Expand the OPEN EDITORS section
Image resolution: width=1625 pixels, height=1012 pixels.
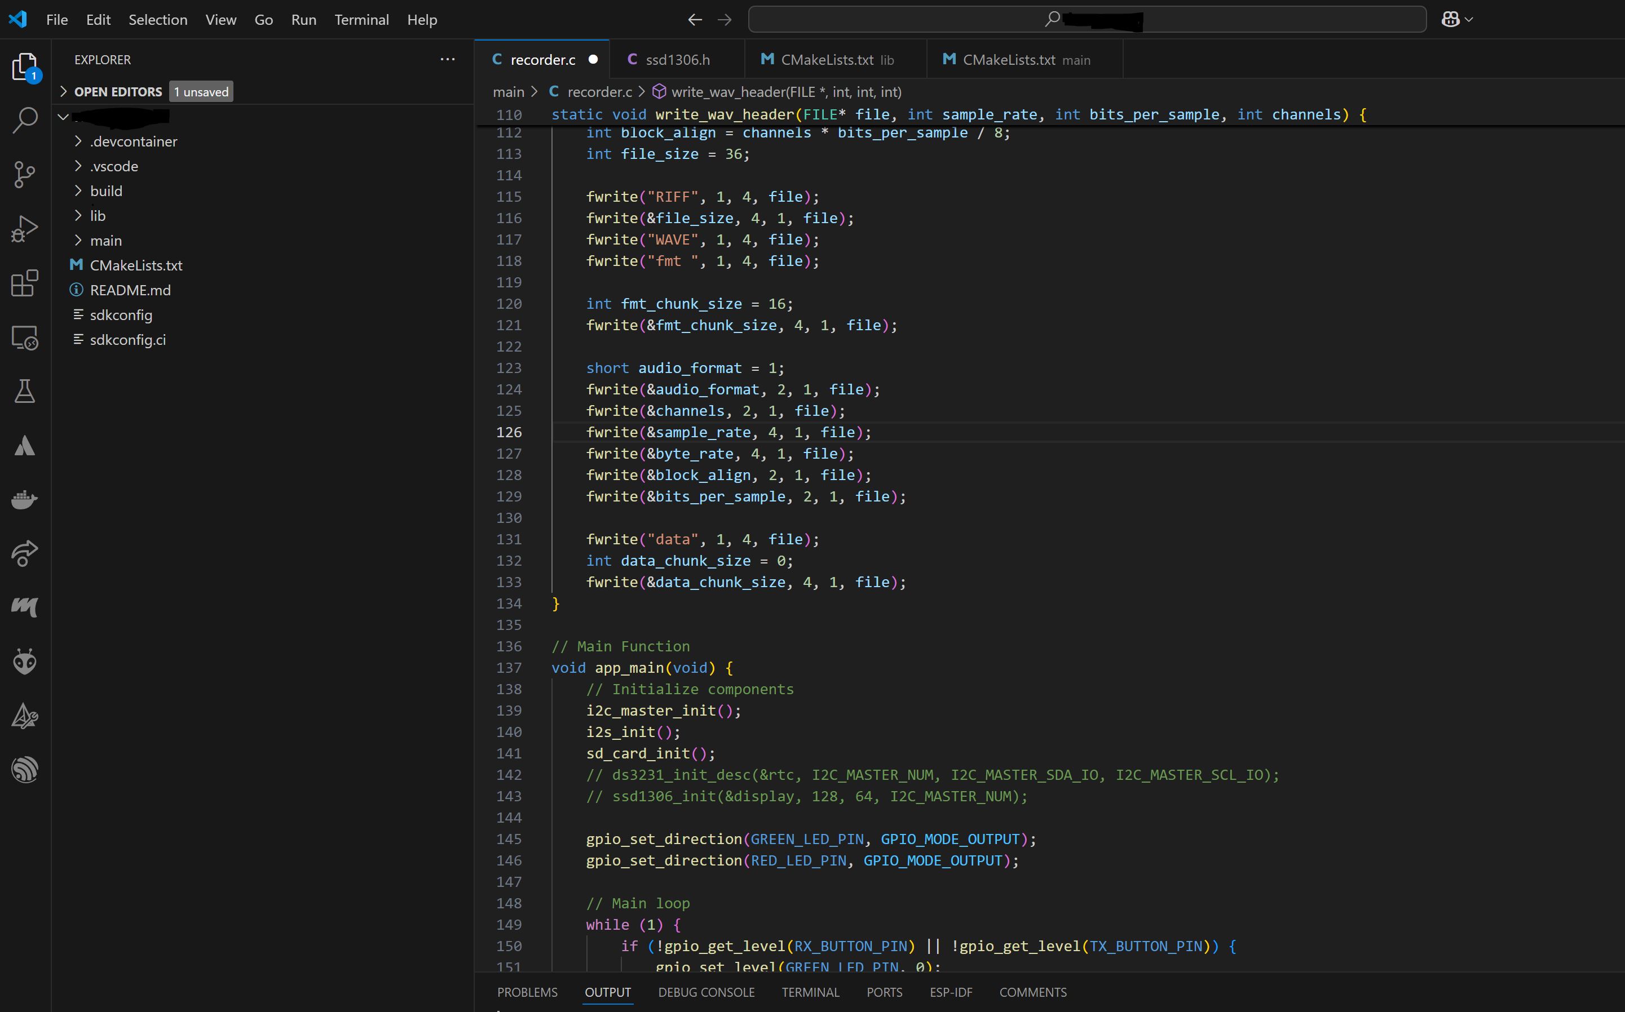pyautogui.click(x=118, y=92)
